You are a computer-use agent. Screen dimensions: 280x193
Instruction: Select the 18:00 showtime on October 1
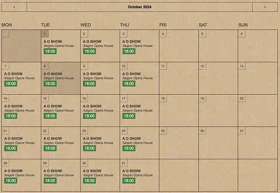50,51
